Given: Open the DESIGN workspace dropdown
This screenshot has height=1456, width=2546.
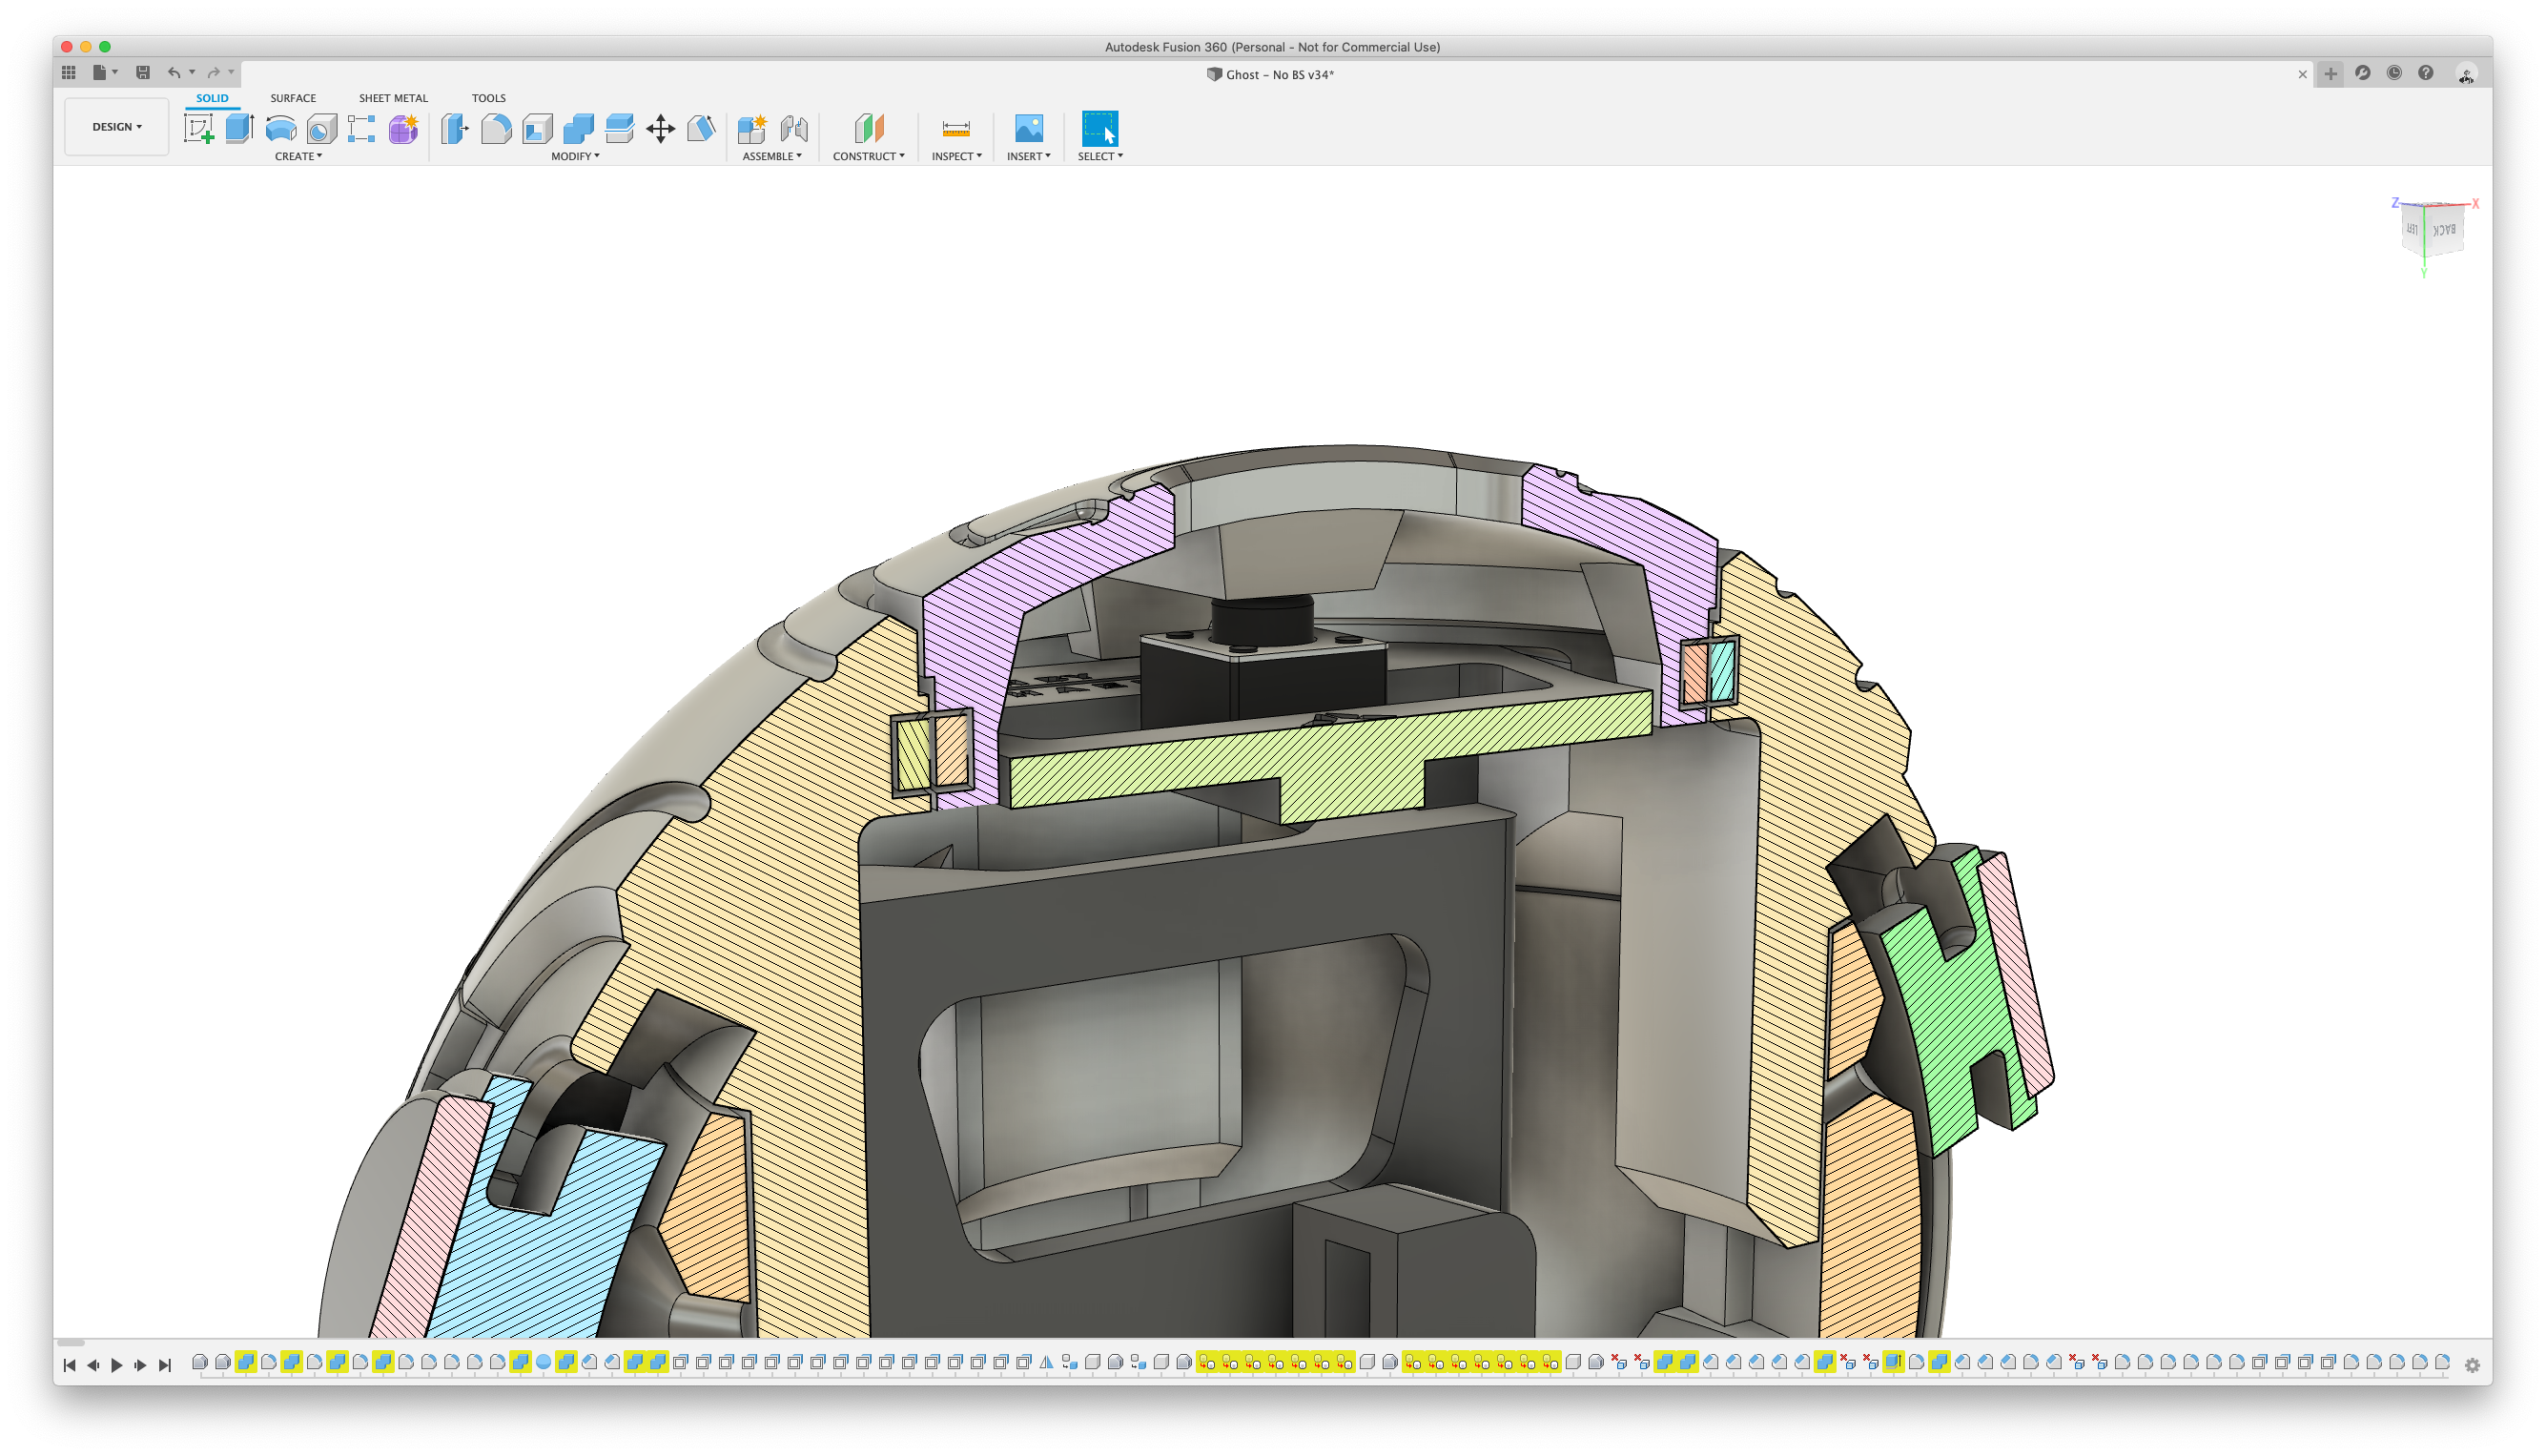Looking at the screenshot, I should [117, 127].
